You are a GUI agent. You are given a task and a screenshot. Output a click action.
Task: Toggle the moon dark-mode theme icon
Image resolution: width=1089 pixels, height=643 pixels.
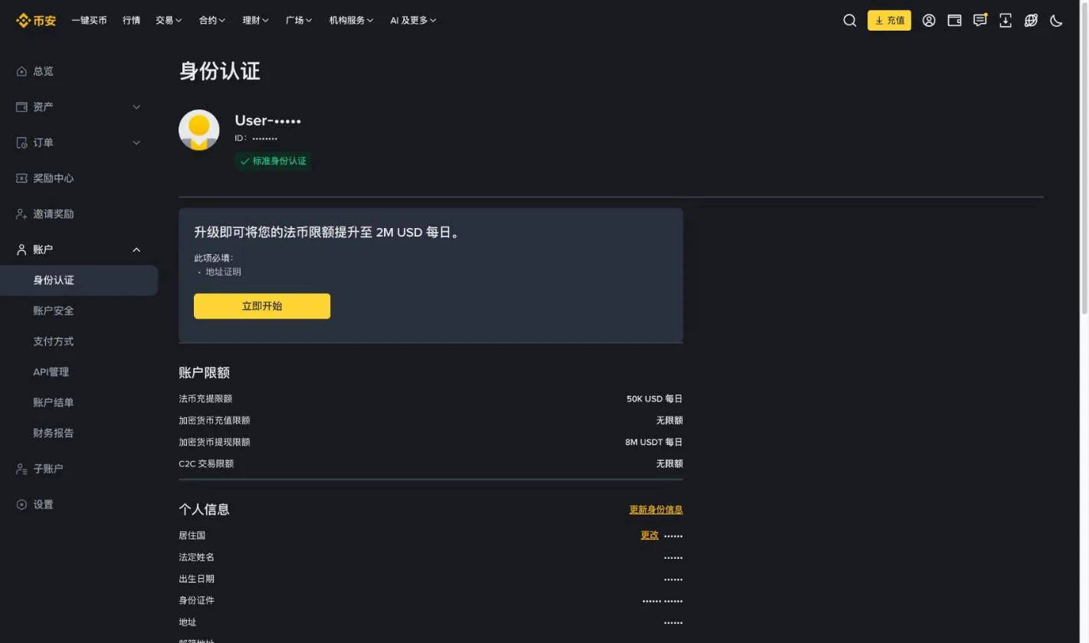point(1056,21)
